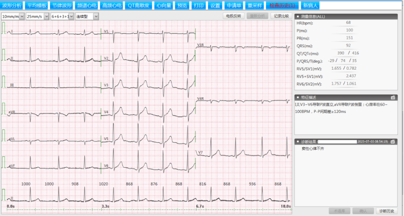
Task: Click the 重采样 tab button
Action: tap(255, 5)
